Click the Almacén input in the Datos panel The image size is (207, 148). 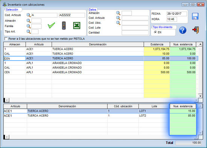point(126,13)
